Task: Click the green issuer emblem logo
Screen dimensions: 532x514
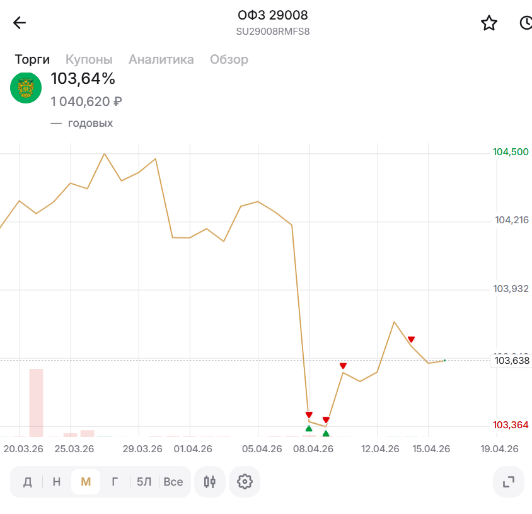Action: point(26,88)
